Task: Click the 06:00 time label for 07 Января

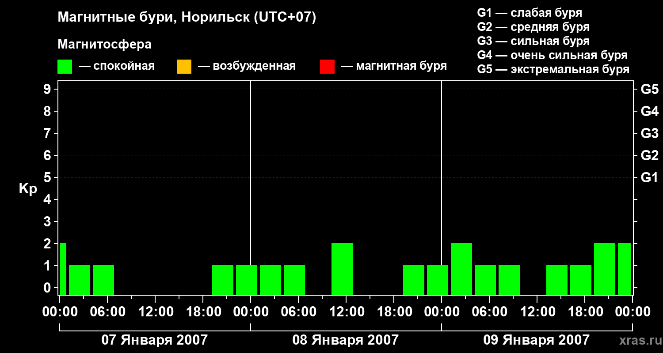Action: (107, 312)
